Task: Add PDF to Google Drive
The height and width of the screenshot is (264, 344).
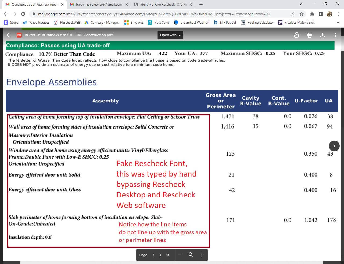Action: coord(297,35)
